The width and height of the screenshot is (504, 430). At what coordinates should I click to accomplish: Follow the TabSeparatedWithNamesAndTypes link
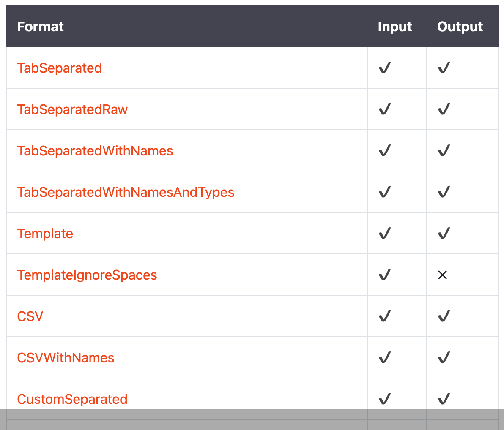tap(126, 192)
